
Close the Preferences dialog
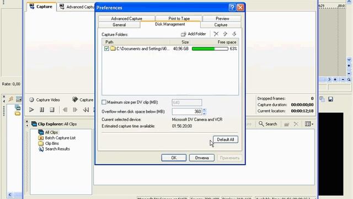240,7
